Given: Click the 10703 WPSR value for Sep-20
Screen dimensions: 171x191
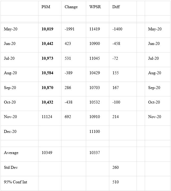Looking at the screenshot, I should [95, 88].
